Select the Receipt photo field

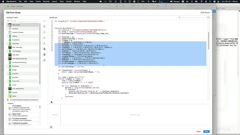click(x=23, y=92)
